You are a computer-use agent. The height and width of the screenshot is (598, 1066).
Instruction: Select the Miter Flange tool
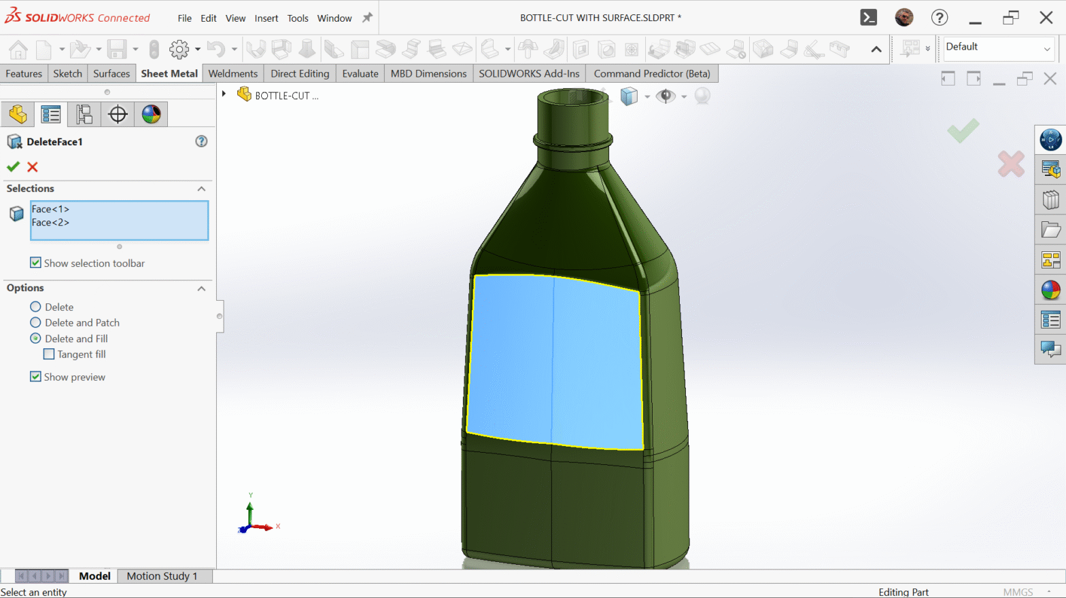click(360, 49)
